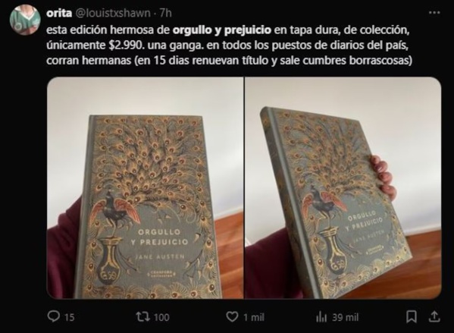Open orita's profile avatar picture
This screenshot has height=333, width=454.
[x=24, y=20]
